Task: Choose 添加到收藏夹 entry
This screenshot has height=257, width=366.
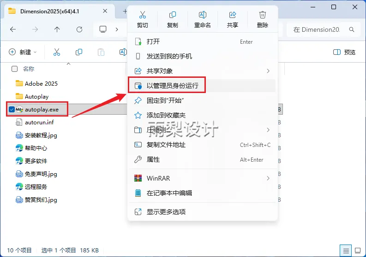Action: pyautogui.click(x=203, y=115)
